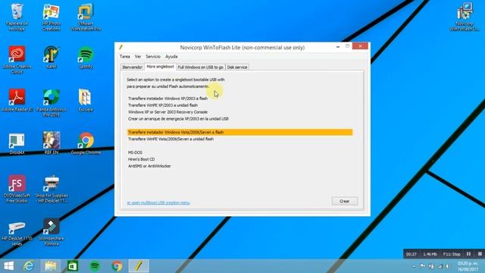Open multiboot USB creation menu link
The width and height of the screenshot is (485, 273).
pos(158,202)
